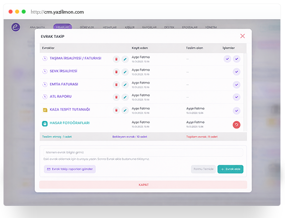Focus the İstenen evrak bilgisi input field
Viewport: 285px width, 218px height.
(143, 152)
